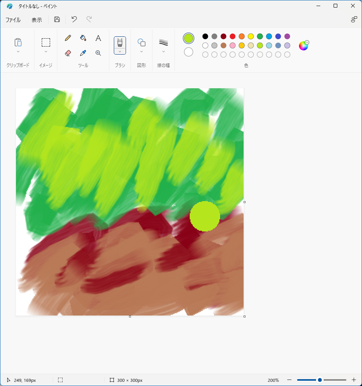The image size is (362, 386).
Task: Pick the lime green palette swatch
Action: coord(260,45)
